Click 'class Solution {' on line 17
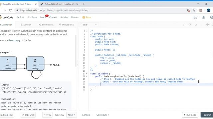 [x=100, y=74]
